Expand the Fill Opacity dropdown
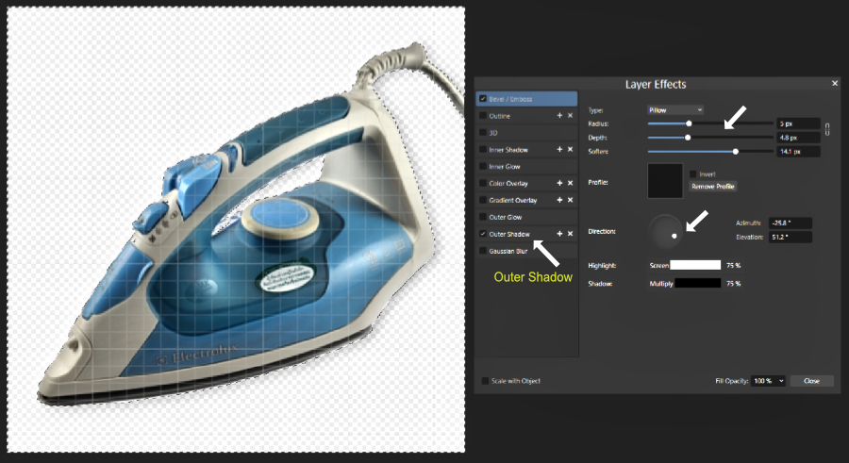This screenshot has width=849, height=463. click(x=769, y=381)
